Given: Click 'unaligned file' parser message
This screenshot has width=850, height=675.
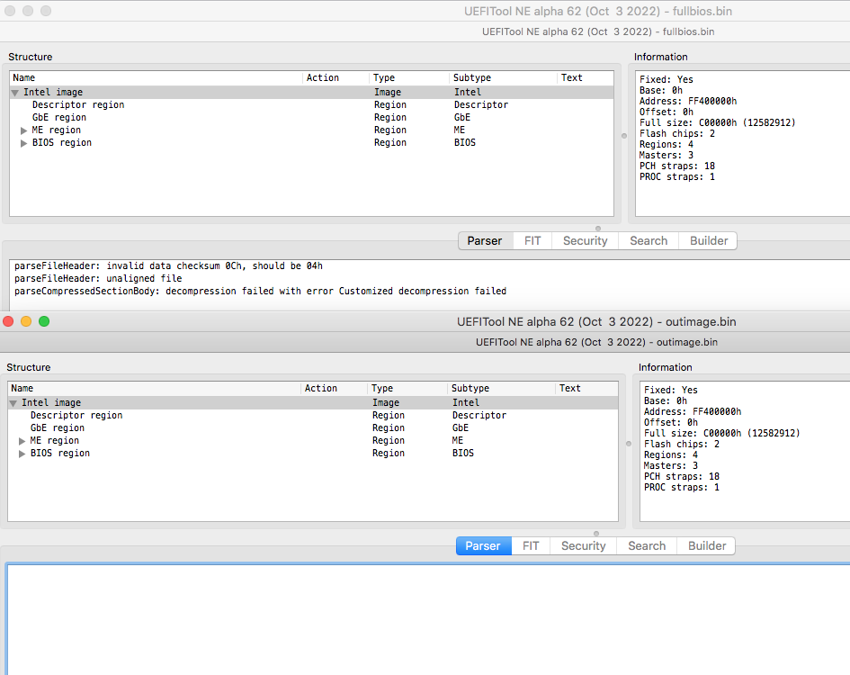Looking at the screenshot, I should click(98, 278).
